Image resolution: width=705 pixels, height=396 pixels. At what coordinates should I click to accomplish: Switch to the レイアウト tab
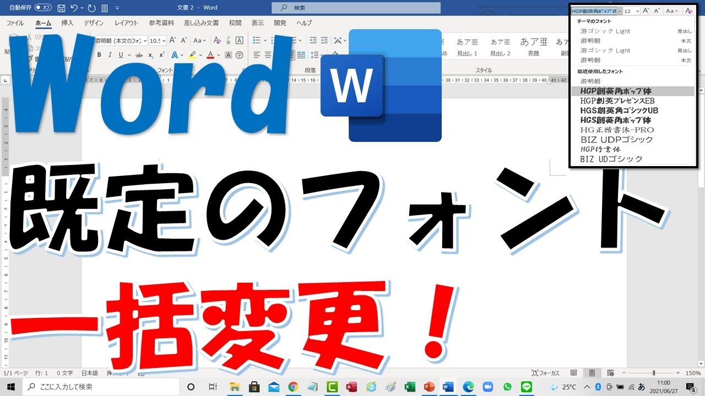pos(127,23)
